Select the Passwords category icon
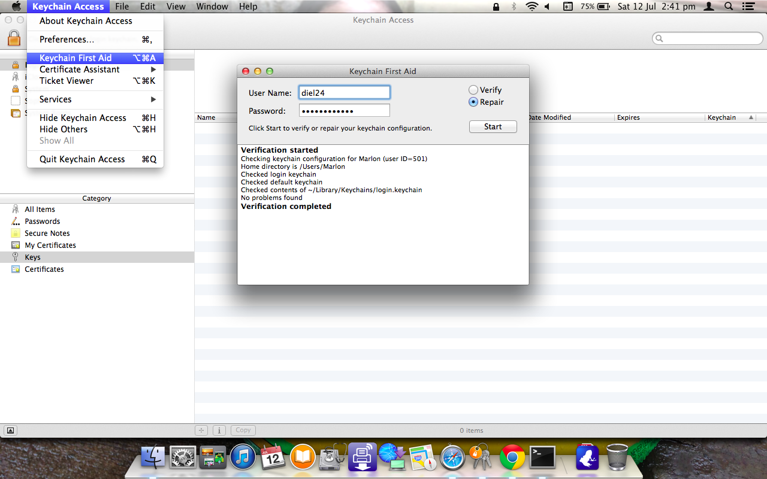767x479 pixels. point(16,221)
